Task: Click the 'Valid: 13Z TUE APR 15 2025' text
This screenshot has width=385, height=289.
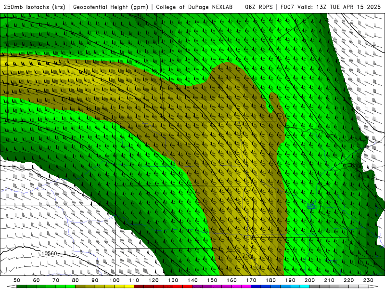Action: (339, 7)
